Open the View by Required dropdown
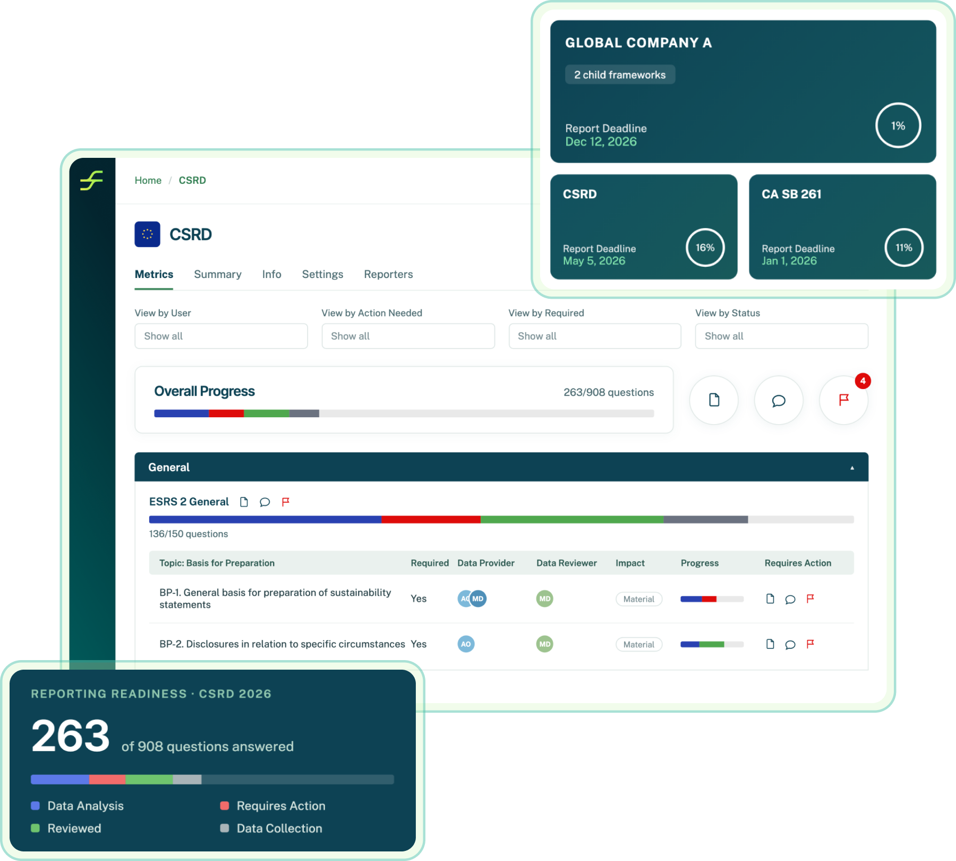The image size is (956, 861). [595, 336]
